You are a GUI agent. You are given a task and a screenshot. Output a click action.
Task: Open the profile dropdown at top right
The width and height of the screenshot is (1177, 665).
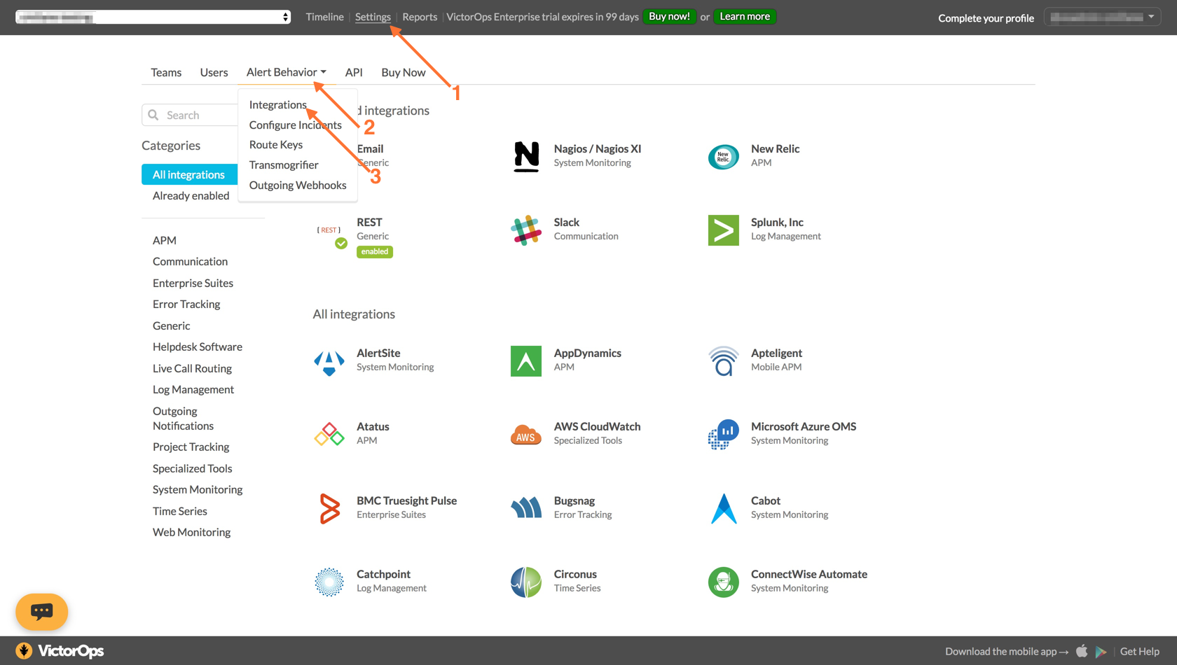click(x=1102, y=15)
